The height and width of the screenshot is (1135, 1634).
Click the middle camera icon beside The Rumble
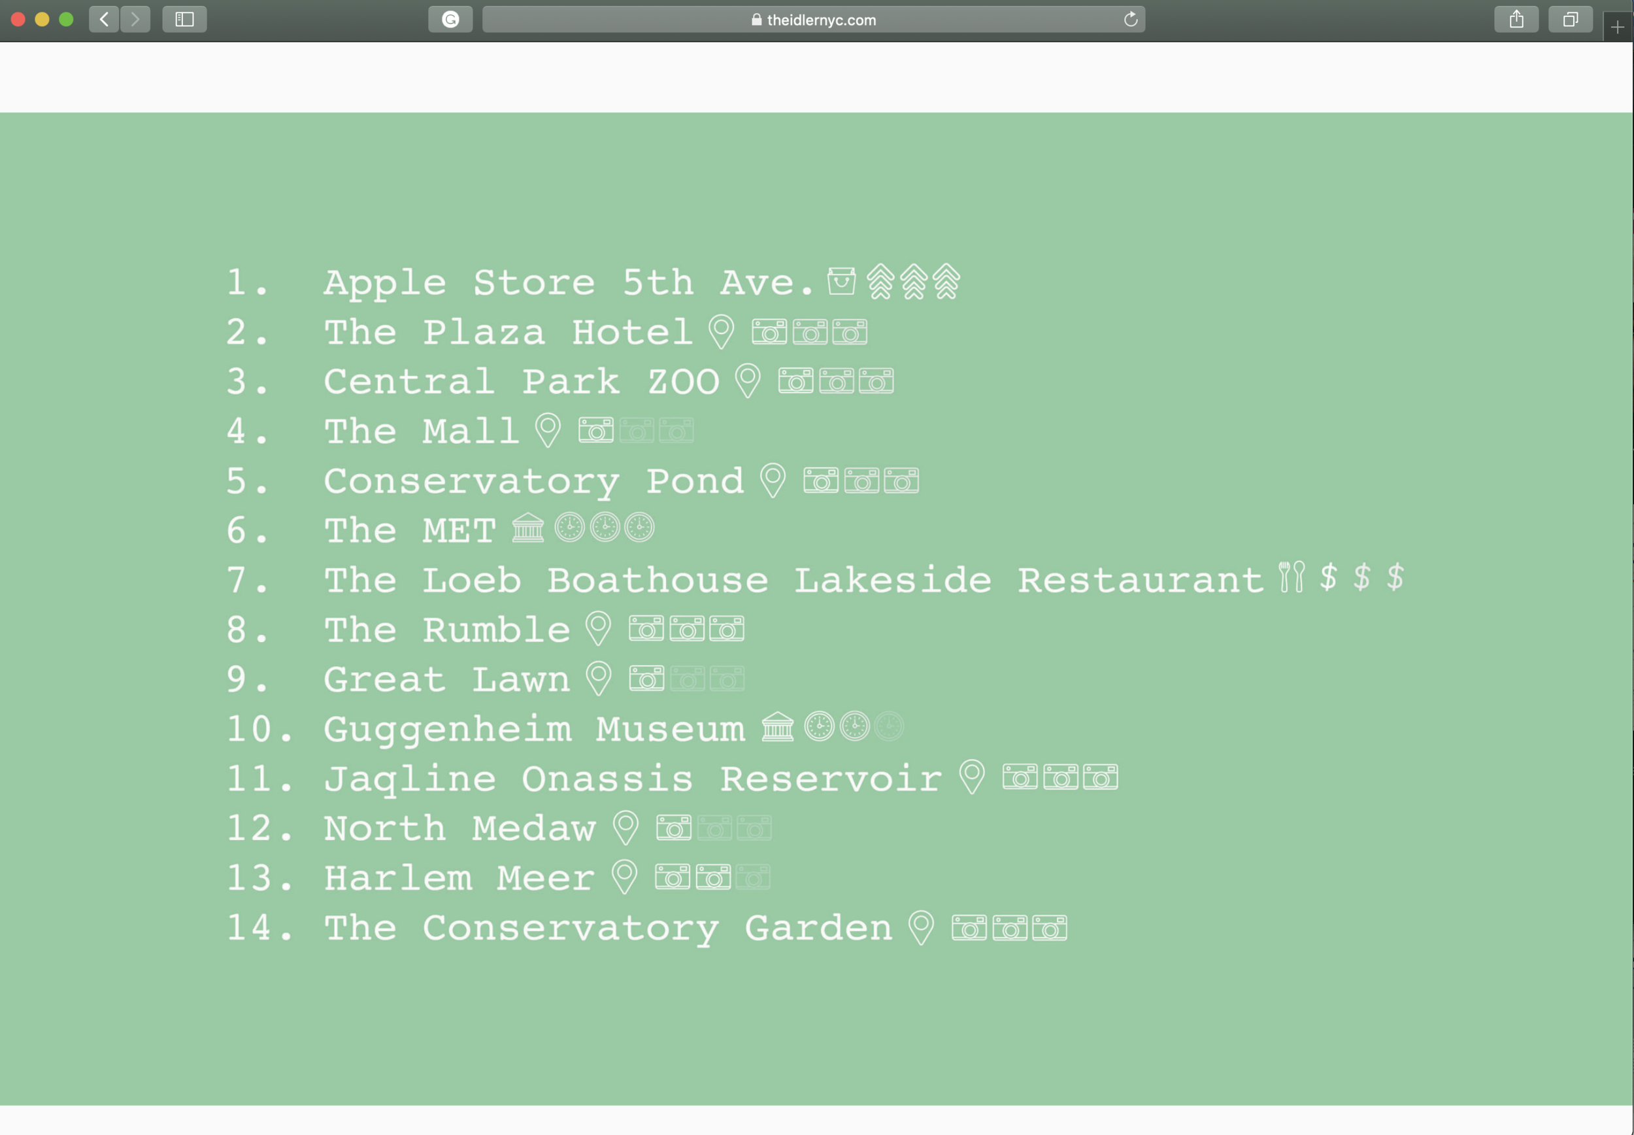click(686, 629)
